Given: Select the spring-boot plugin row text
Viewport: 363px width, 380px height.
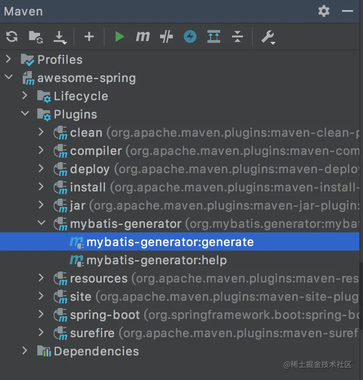Looking at the screenshot, I should click(x=215, y=315).
